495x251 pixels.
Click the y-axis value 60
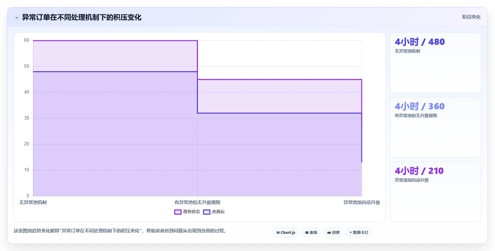click(27, 40)
